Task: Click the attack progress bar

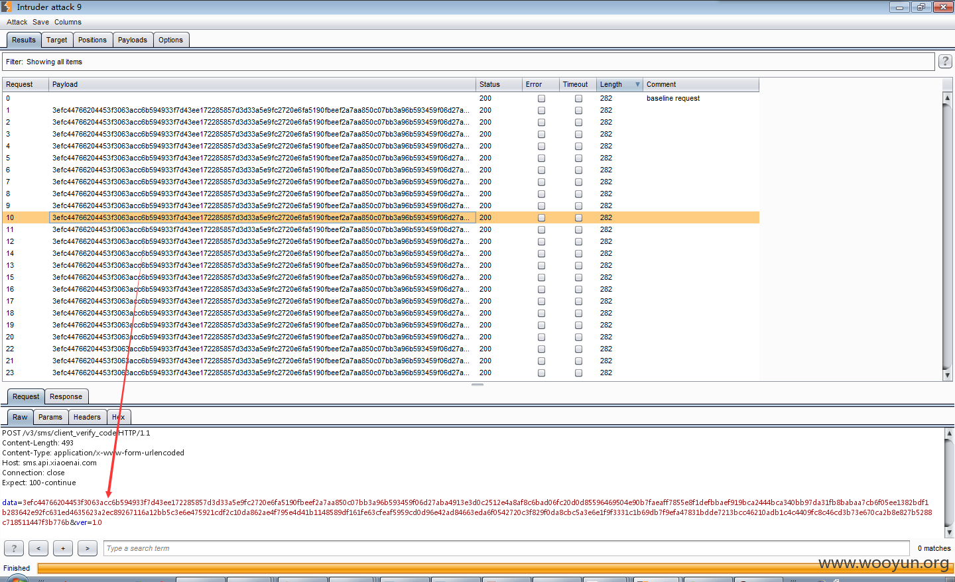Action: tap(495, 568)
